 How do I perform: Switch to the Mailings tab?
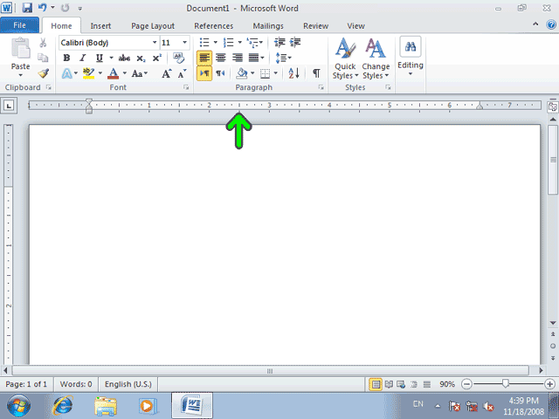[268, 25]
